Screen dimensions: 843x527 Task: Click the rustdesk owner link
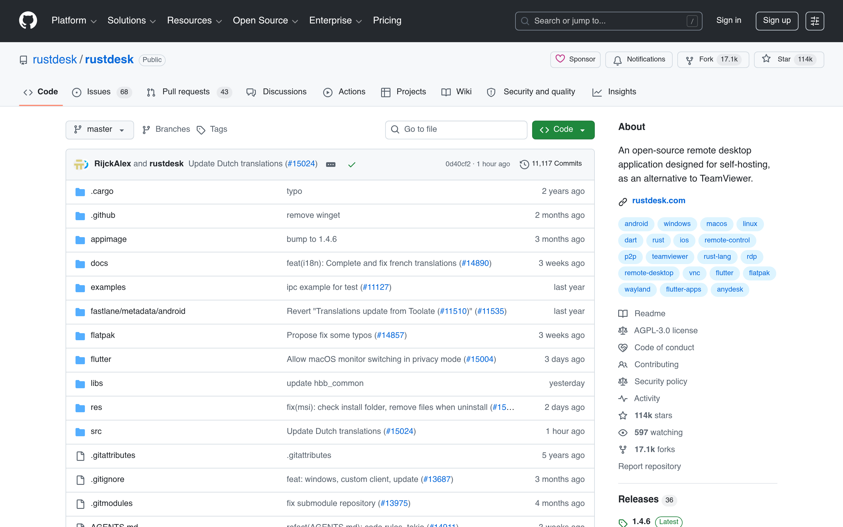(x=54, y=60)
